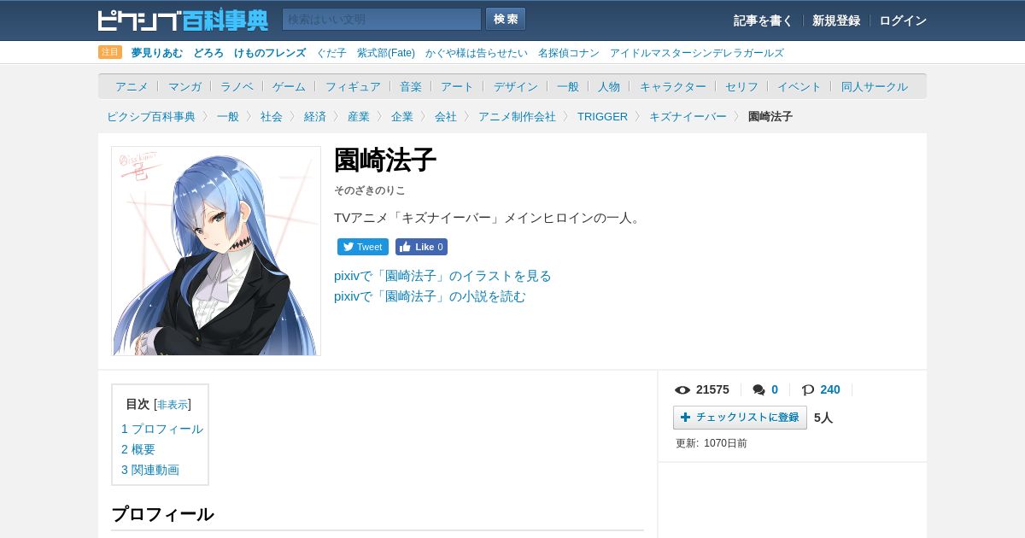Screen dimensions: 1025x538
Task: Click the pixiv works balloon icon
Action: 808,390
